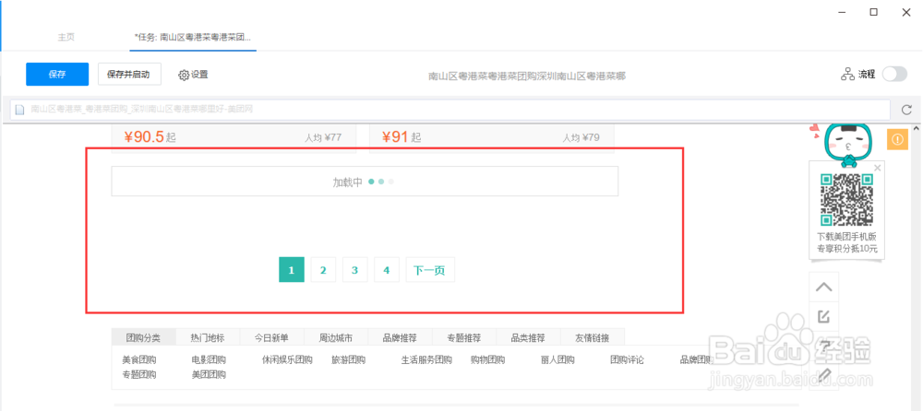Click 下载美团手机版 promo text
Screen dimensions: 923x411
pos(847,236)
